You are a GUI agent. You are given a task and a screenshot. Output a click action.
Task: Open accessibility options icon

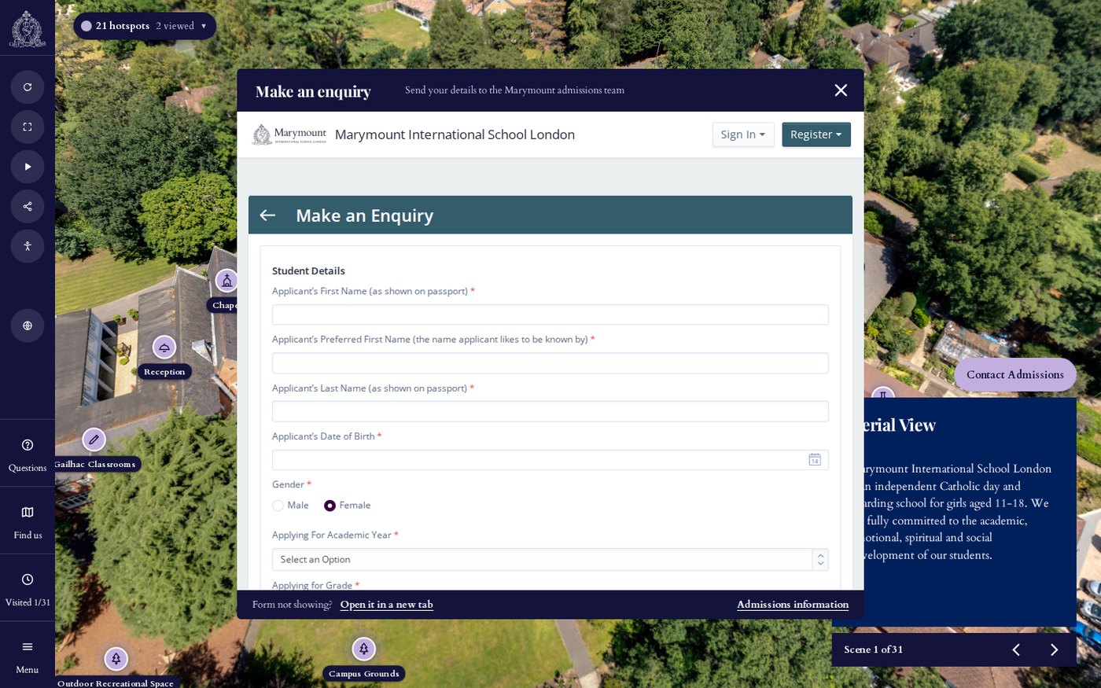click(28, 246)
